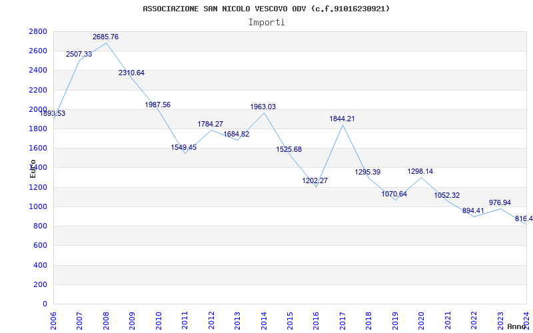The image size is (533, 333).
Task: Select the 2600 y-axis tick label
Action: coord(38,51)
